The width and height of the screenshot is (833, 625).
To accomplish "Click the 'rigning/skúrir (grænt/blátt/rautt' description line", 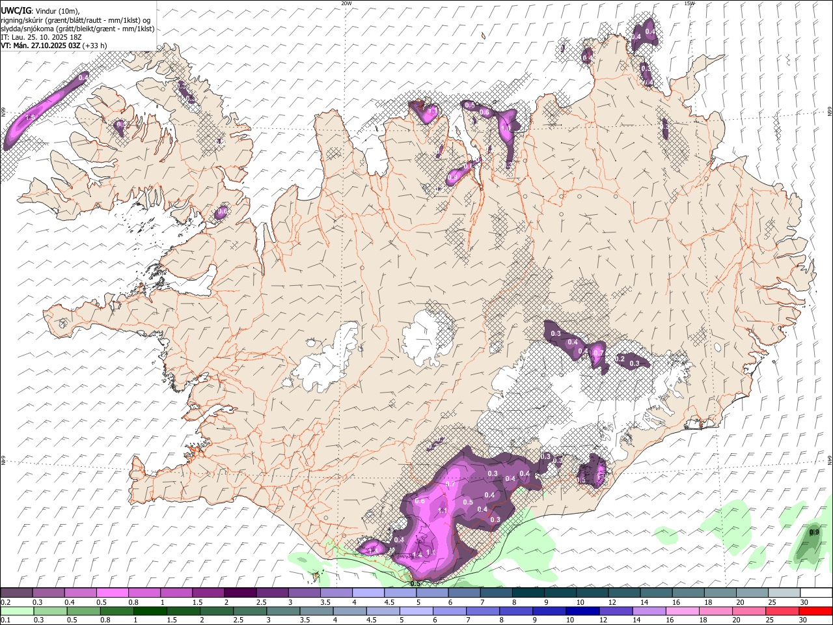I will (x=75, y=20).
